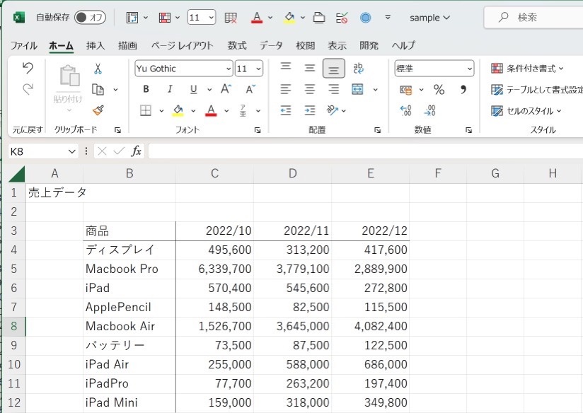Viewport: 583px width, 413px height.
Task: Click the phonetic guide (furigana) icon
Action: pos(243,110)
